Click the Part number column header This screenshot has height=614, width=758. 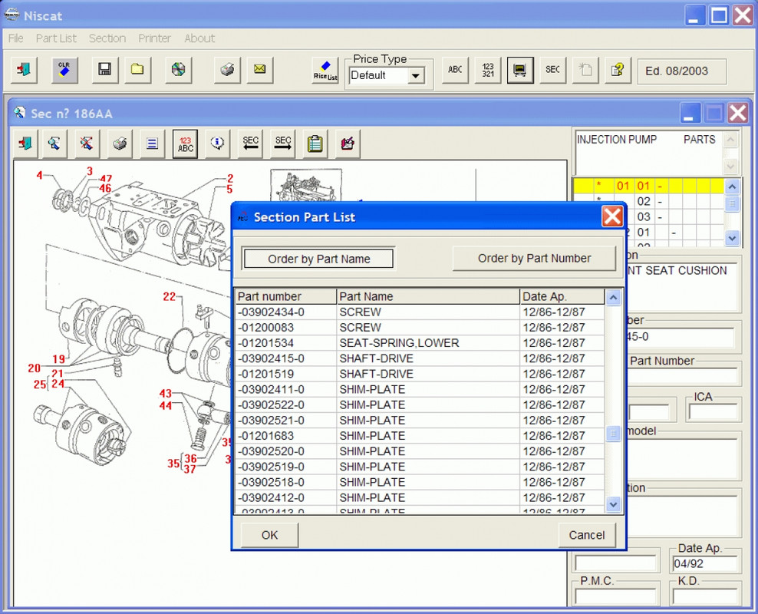(x=285, y=296)
